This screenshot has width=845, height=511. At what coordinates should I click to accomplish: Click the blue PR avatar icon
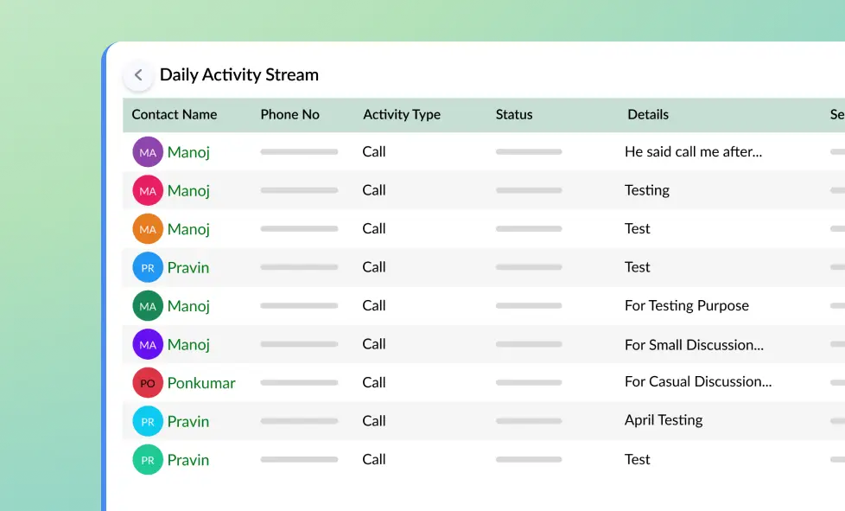point(148,267)
